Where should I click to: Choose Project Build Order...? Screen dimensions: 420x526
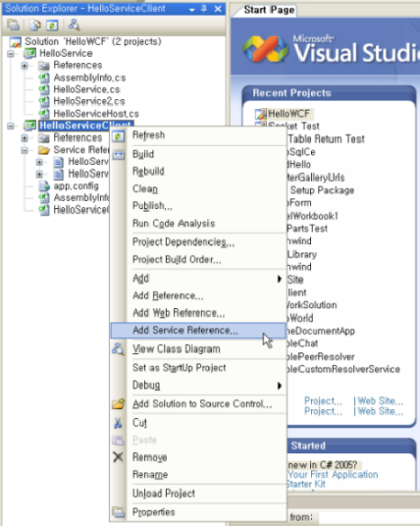(177, 260)
